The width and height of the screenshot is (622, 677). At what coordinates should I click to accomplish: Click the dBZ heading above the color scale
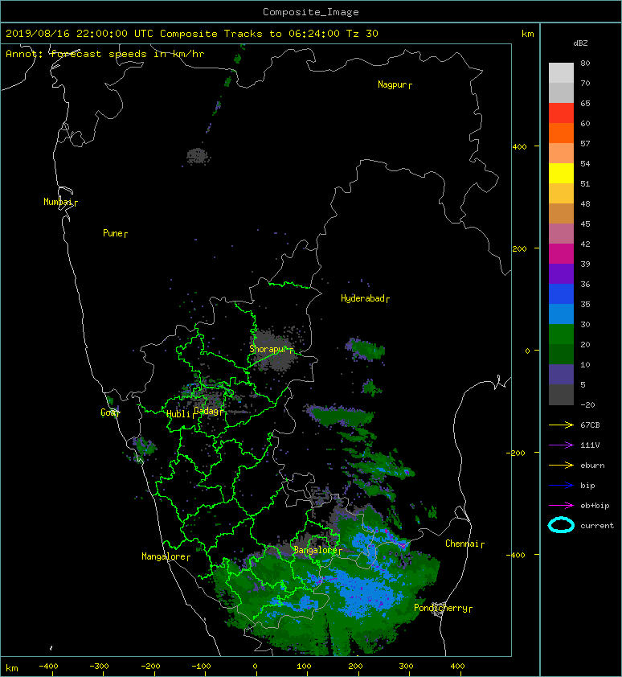(x=580, y=43)
